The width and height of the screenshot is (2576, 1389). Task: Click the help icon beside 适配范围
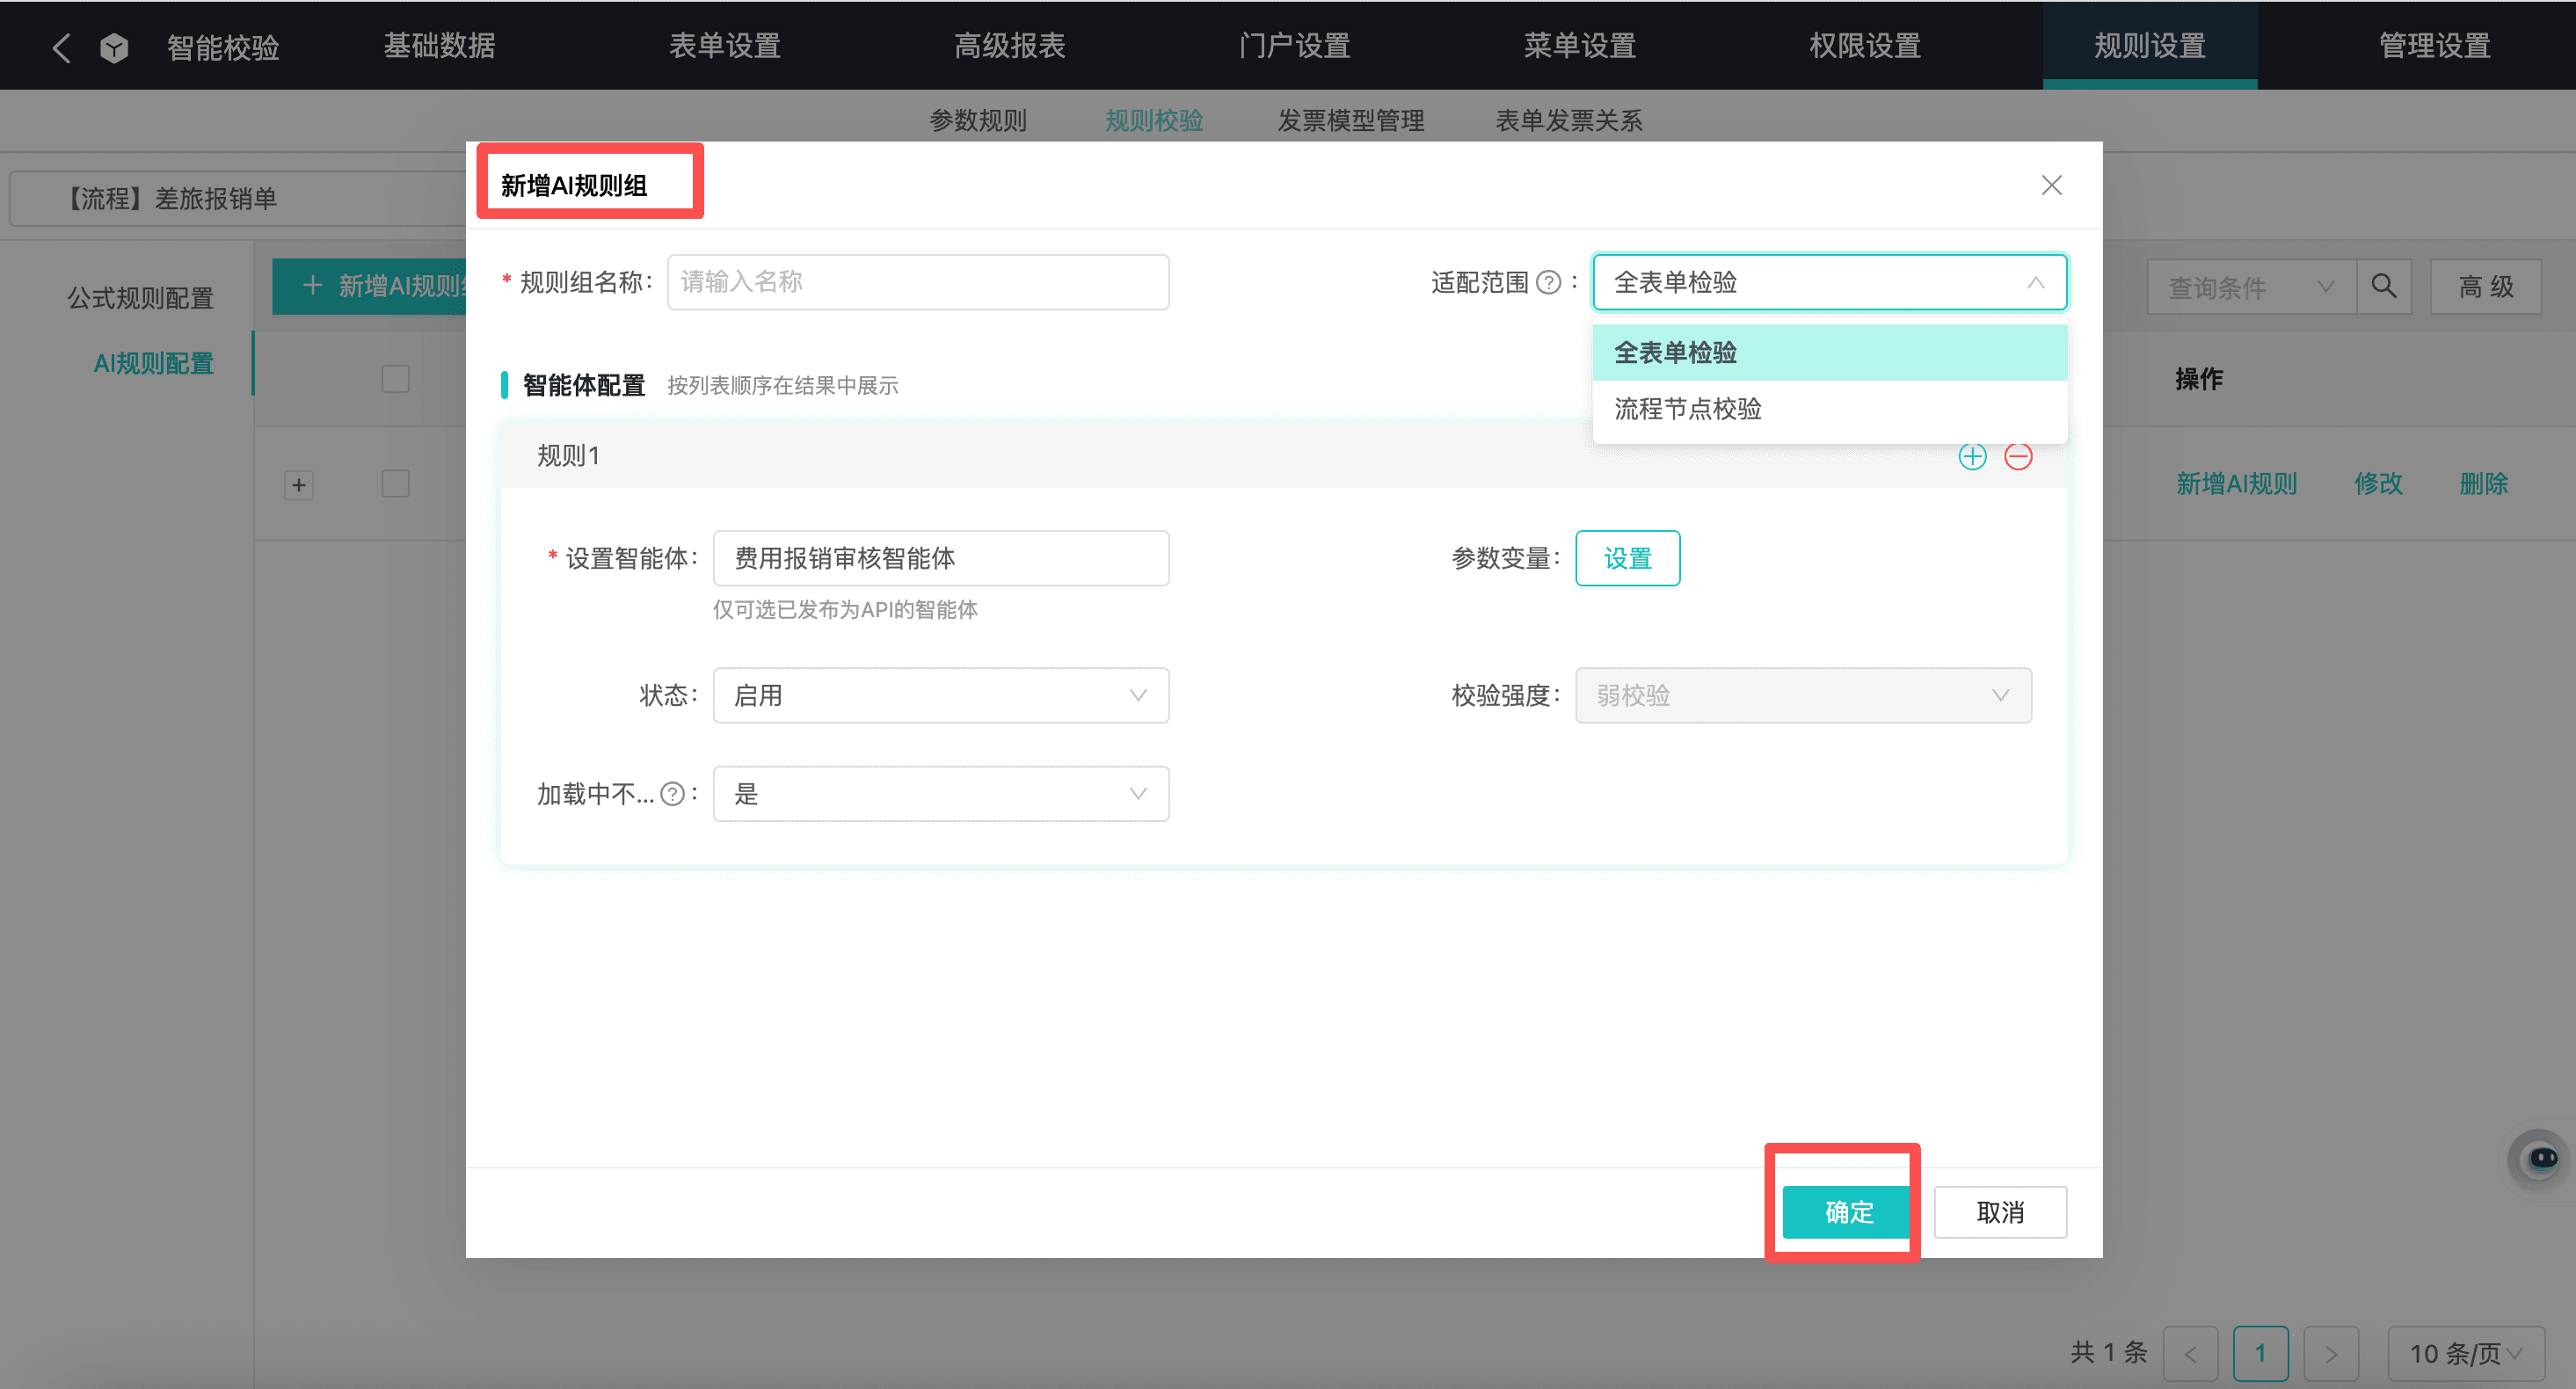(x=1547, y=283)
